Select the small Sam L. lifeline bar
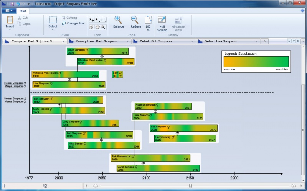This screenshot has height=191, width=307. [117, 74]
